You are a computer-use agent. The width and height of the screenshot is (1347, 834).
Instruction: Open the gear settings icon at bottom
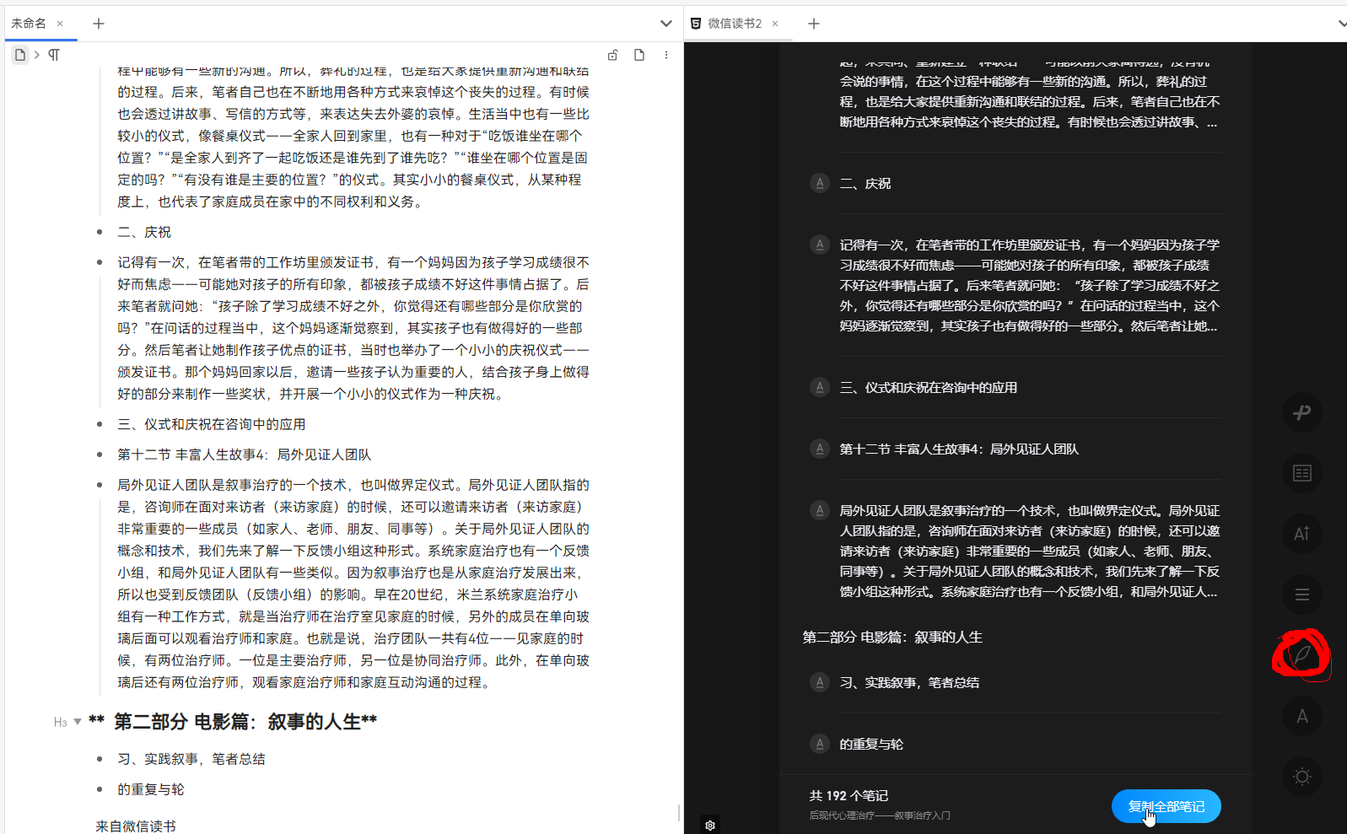(710, 825)
